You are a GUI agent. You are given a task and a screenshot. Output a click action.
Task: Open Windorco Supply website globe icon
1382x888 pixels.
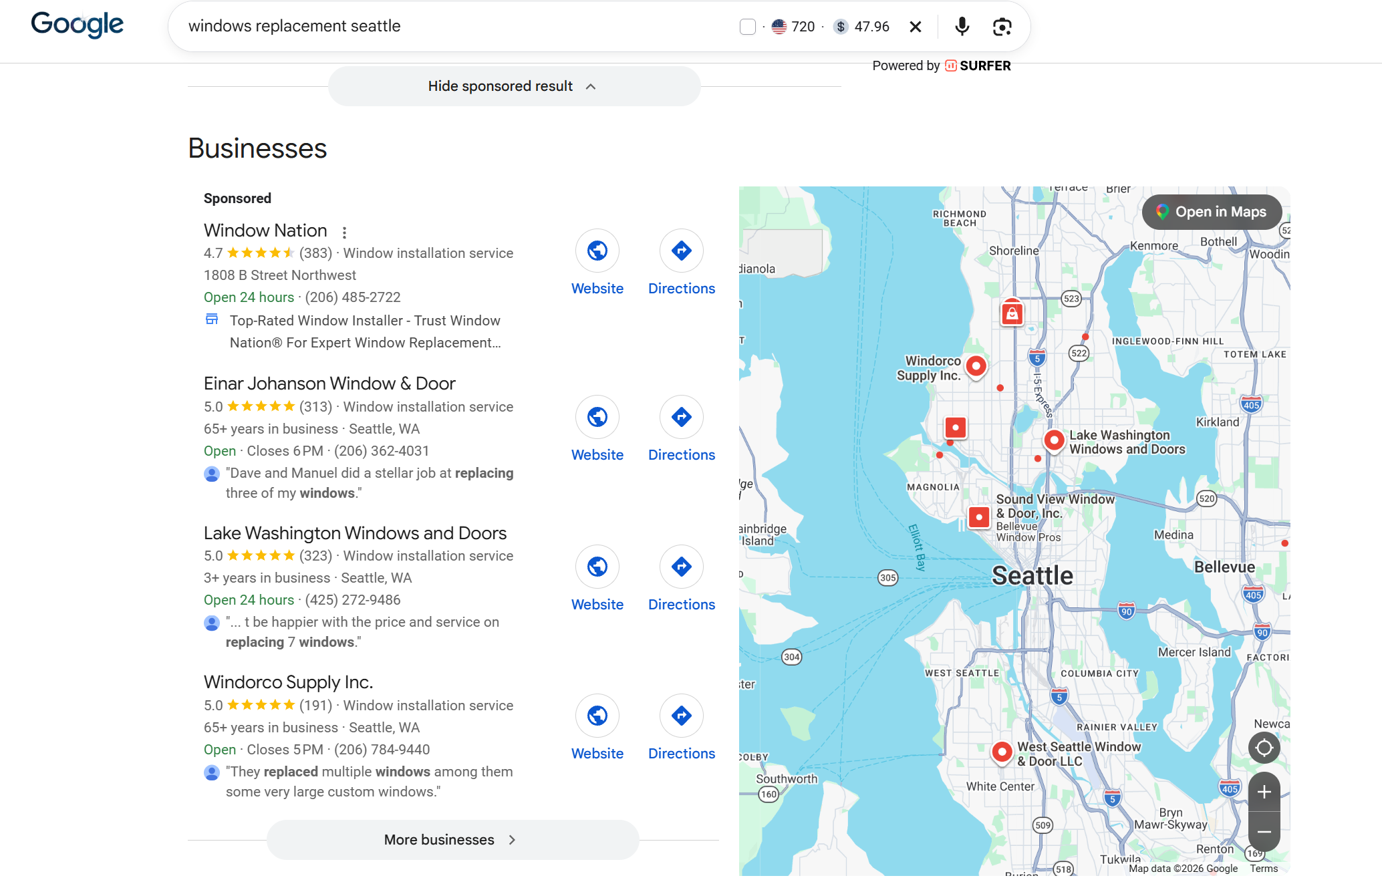(597, 716)
